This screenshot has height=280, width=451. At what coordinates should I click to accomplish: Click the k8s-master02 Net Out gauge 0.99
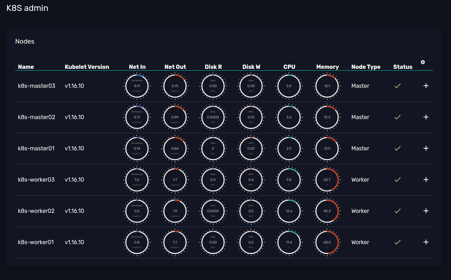(x=175, y=117)
